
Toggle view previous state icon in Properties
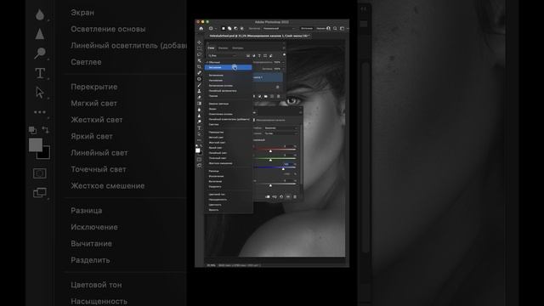(275, 196)
